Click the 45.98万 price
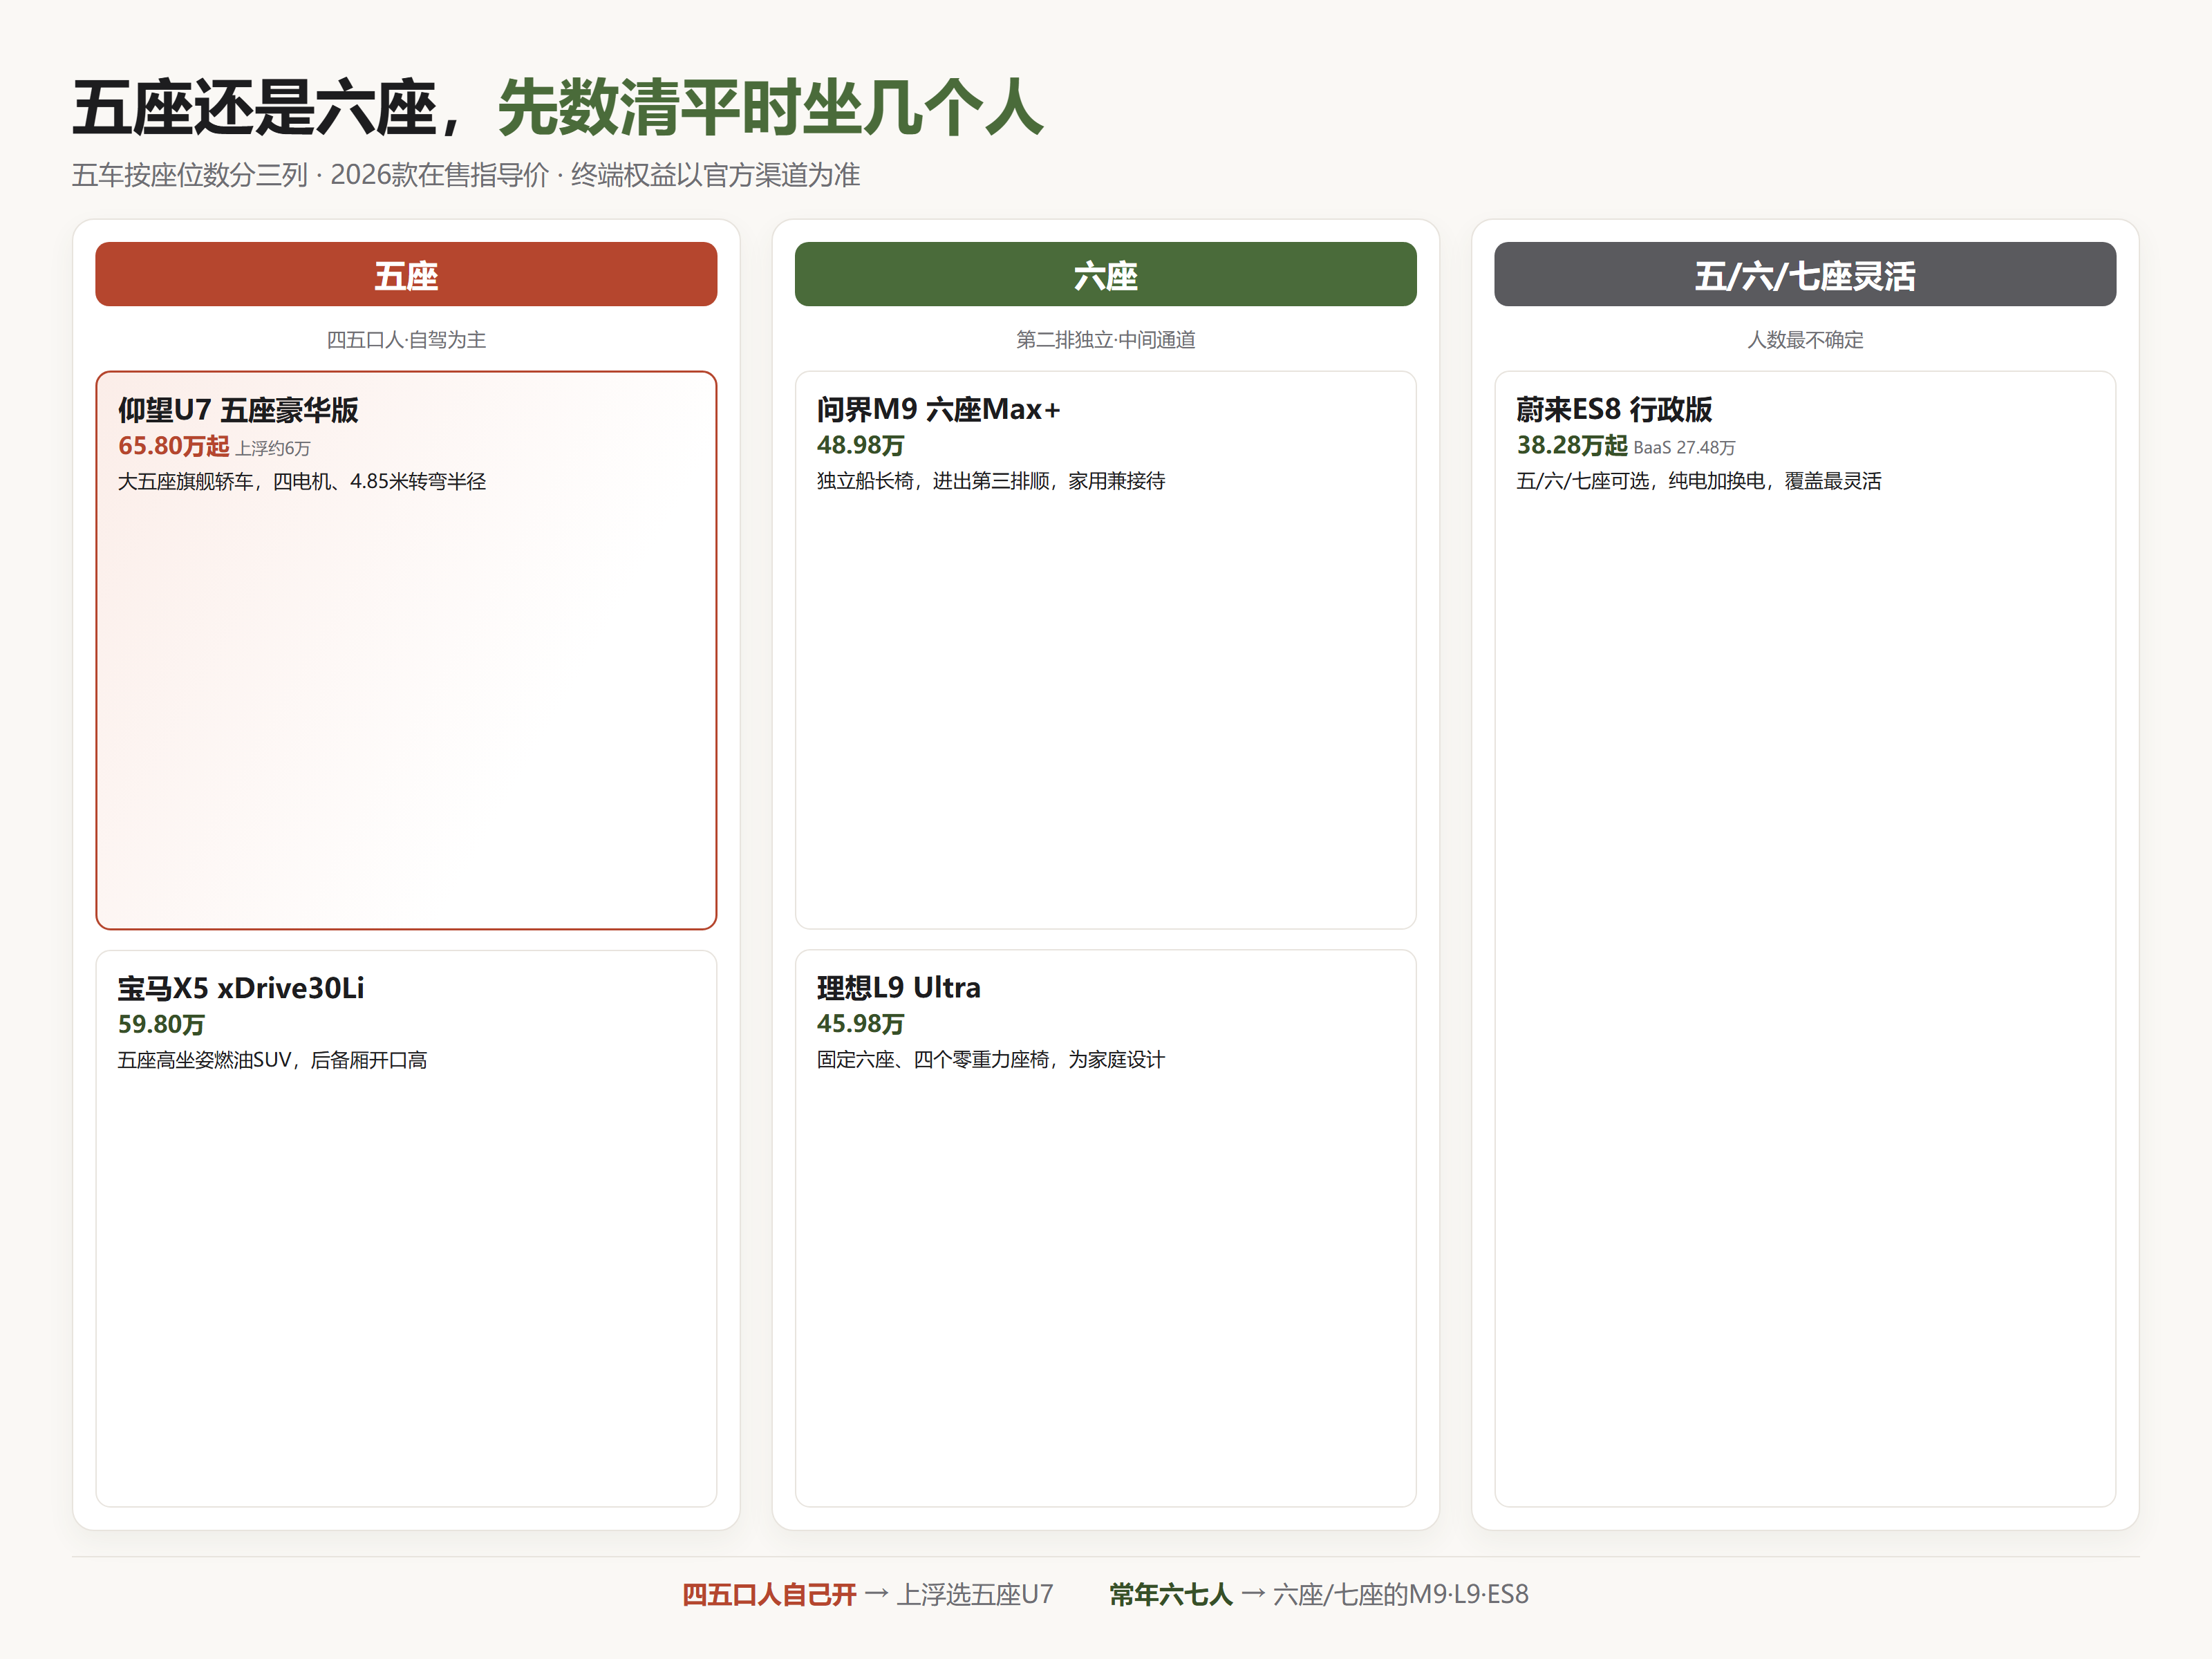 click(x=860, y=1024)
